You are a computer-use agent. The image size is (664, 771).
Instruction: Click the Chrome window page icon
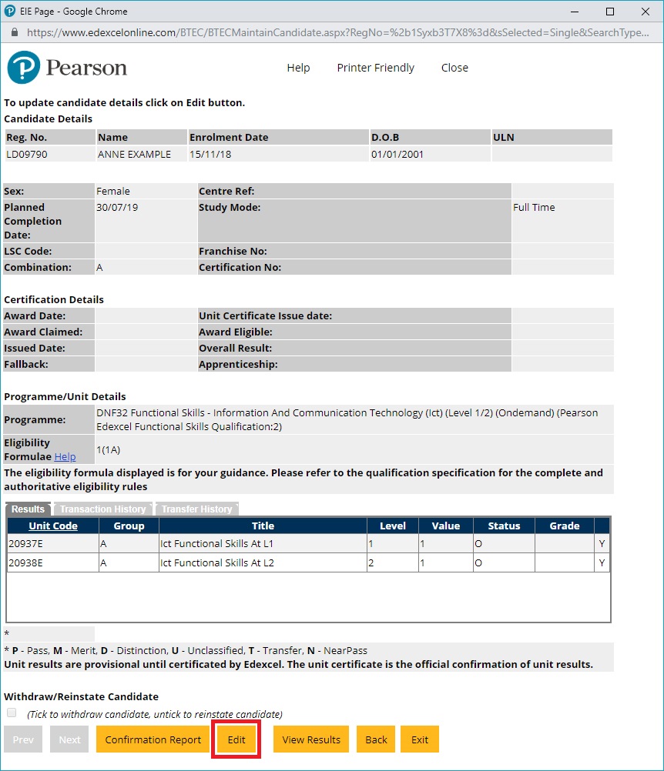point(10,12)
